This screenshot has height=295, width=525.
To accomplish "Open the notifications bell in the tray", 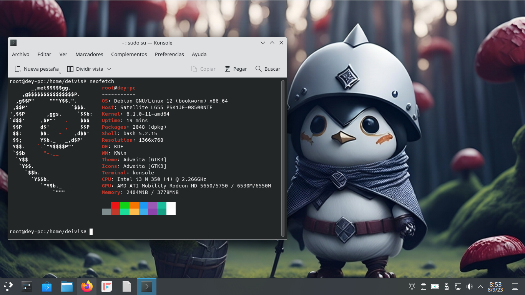I will 412,287.
